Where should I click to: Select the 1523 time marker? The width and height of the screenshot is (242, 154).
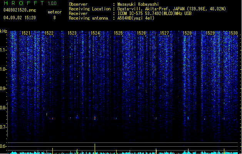72,33
